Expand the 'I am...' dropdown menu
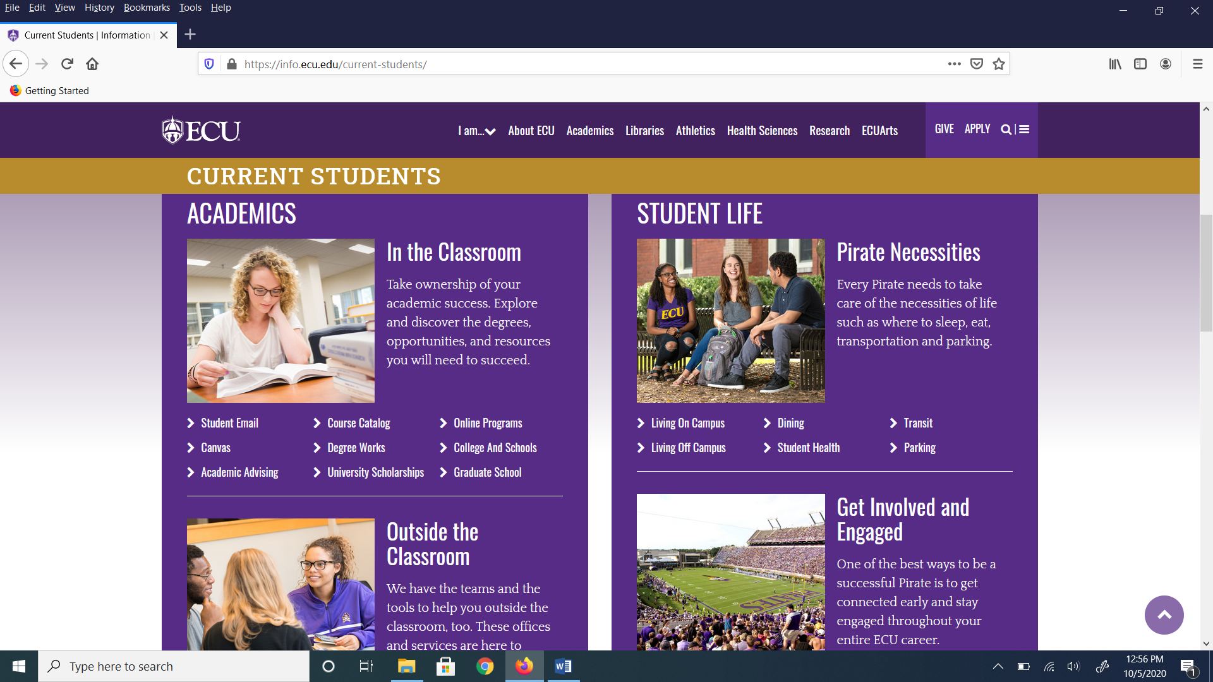Viewport: 1213px width, 682px height. point(476,131)
